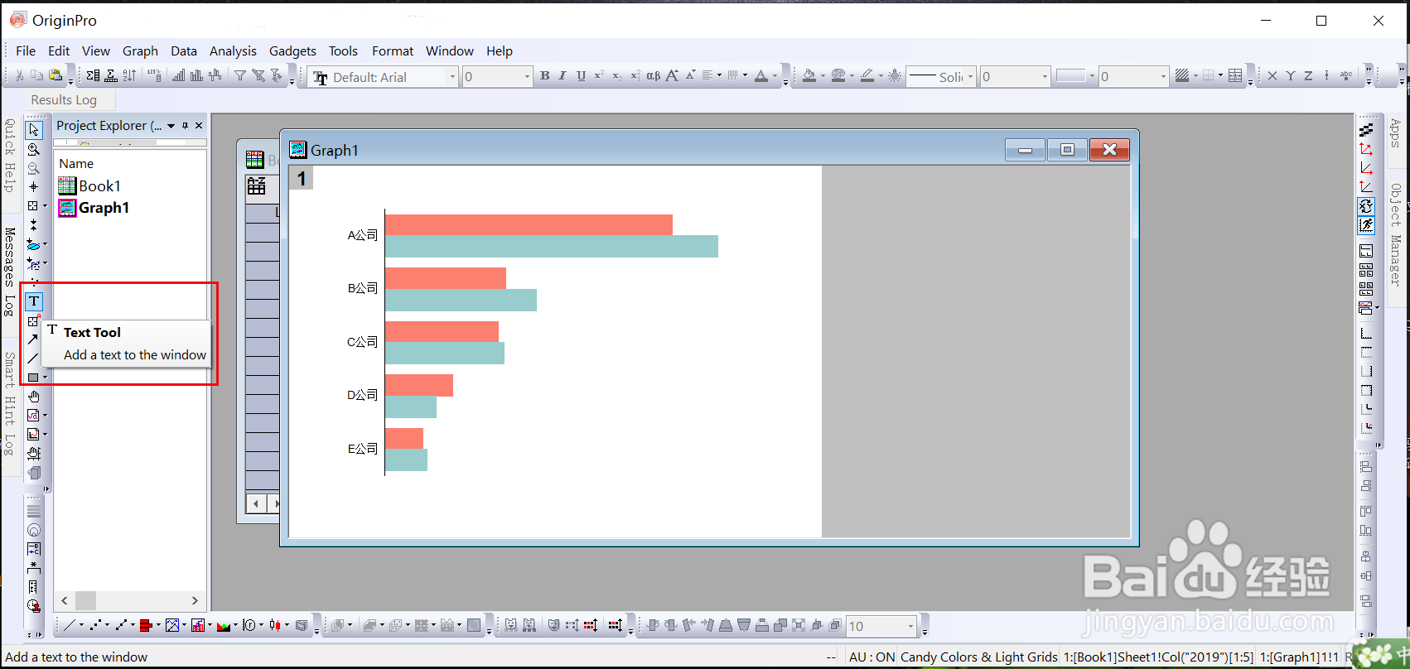Click the Sort columns icon
Screen dimensions: 1410x669
pyautogui.click(x=130, y=76)
